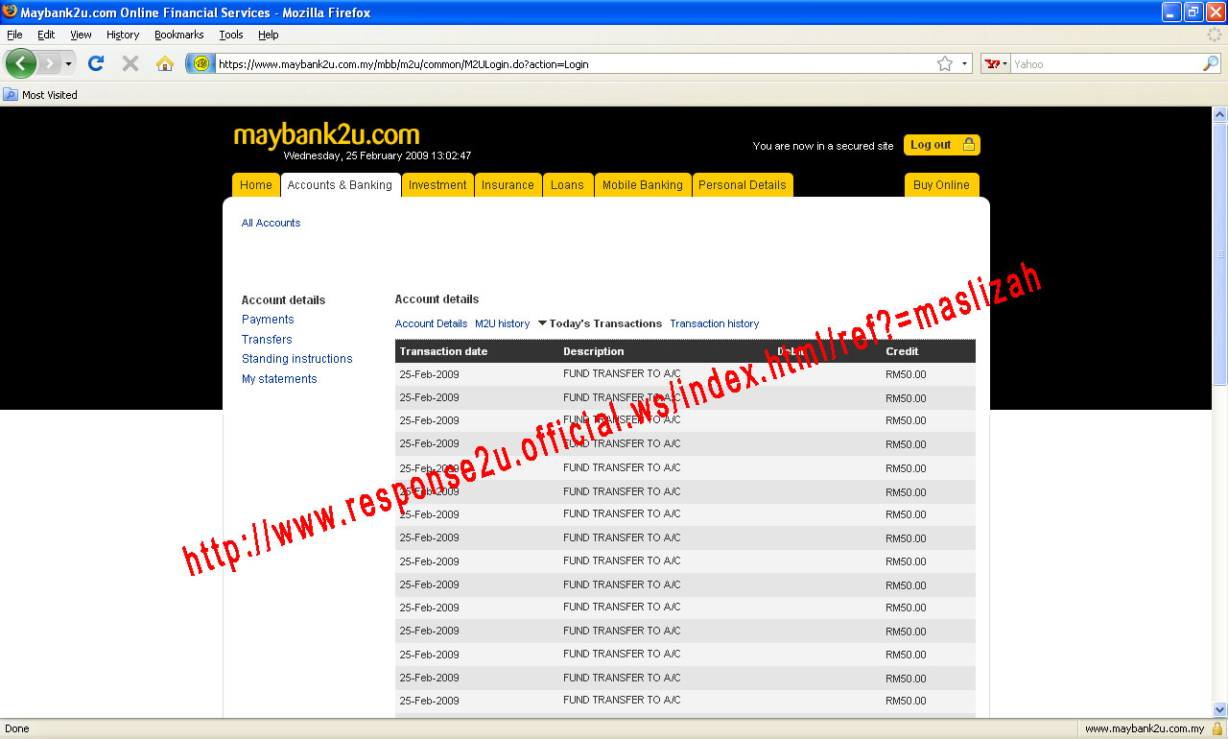Click the maybank2u.com logo
1228x739 pixels.
coord(326,134)
